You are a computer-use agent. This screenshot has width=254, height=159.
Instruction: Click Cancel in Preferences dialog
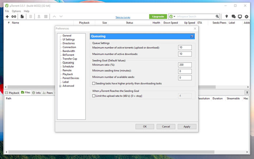pos(166,127)
